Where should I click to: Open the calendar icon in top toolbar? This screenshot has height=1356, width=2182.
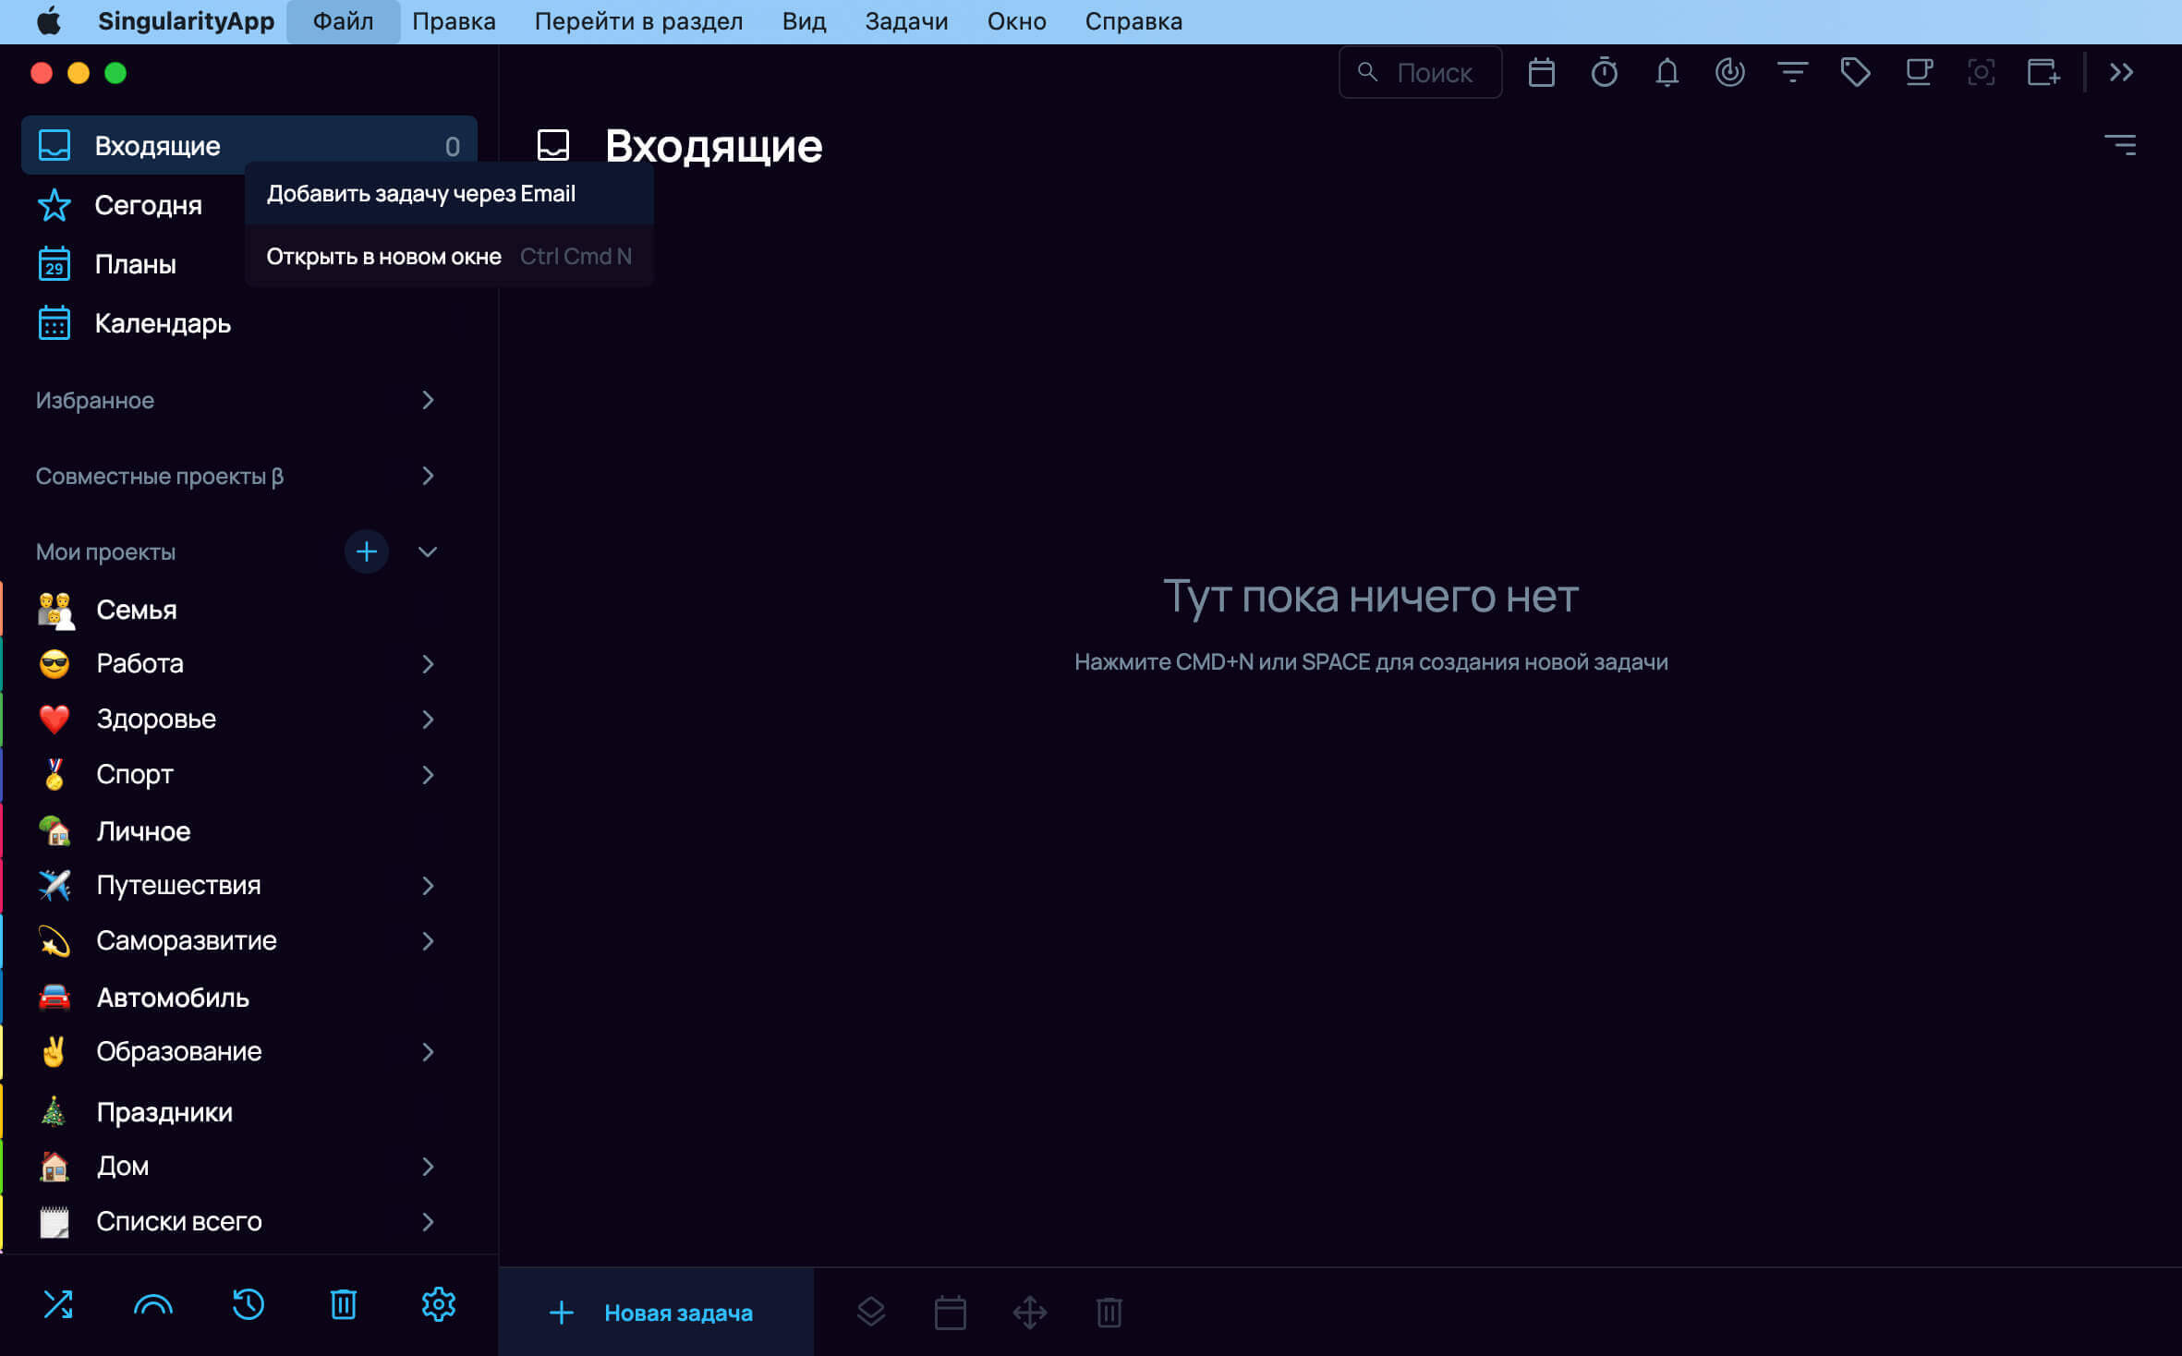(1541, 72)
